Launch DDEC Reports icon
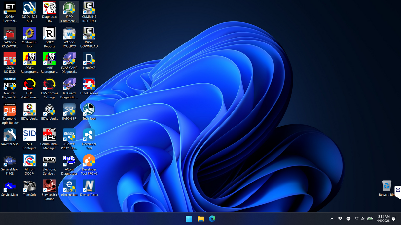401x225 pixels. coord(49,38)
